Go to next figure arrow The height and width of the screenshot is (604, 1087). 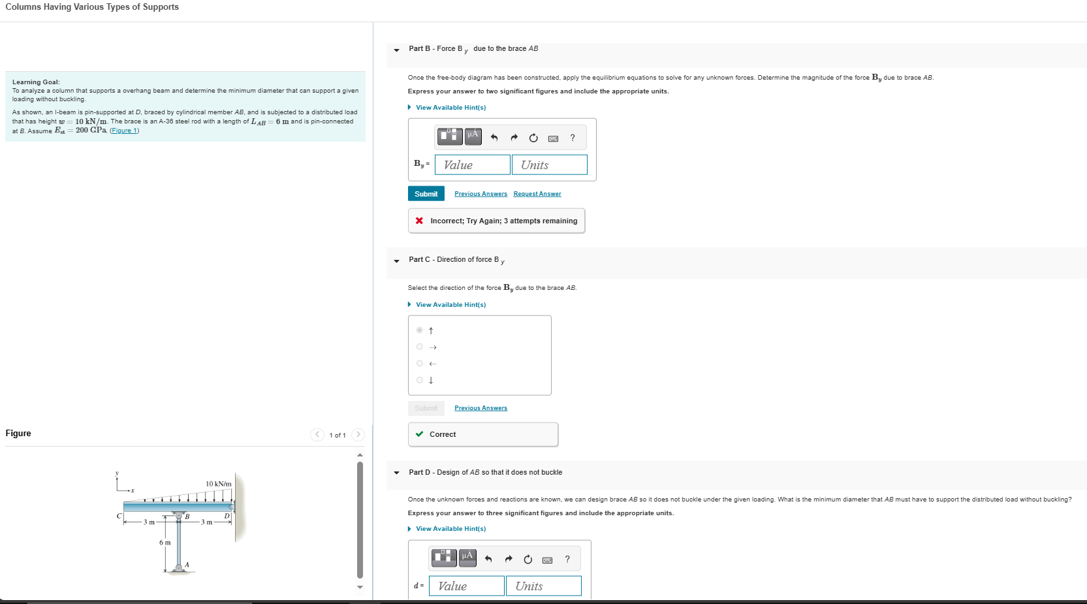pyautogui.click(x=358, y=434)
